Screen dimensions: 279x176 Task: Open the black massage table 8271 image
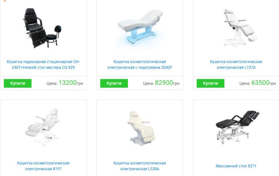tap(238, 127)
